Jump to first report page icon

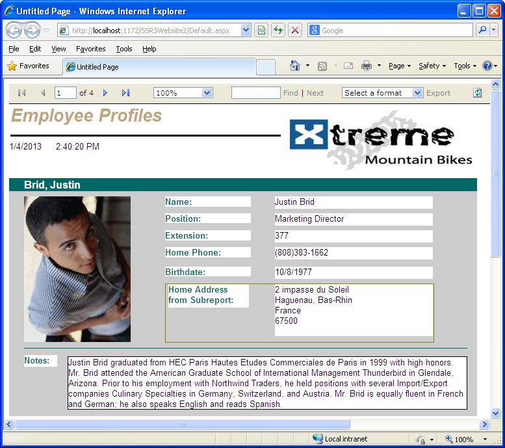(x=21, y=93)
